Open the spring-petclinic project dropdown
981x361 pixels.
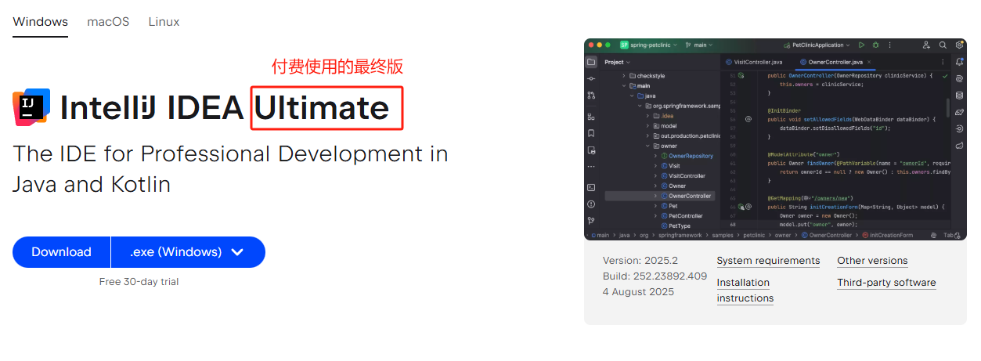click(650, 45)
